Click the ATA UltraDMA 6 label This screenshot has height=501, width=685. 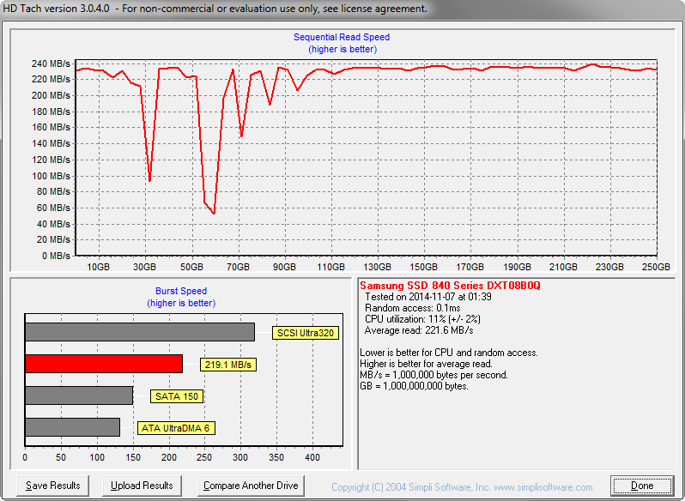coord(176,427)
